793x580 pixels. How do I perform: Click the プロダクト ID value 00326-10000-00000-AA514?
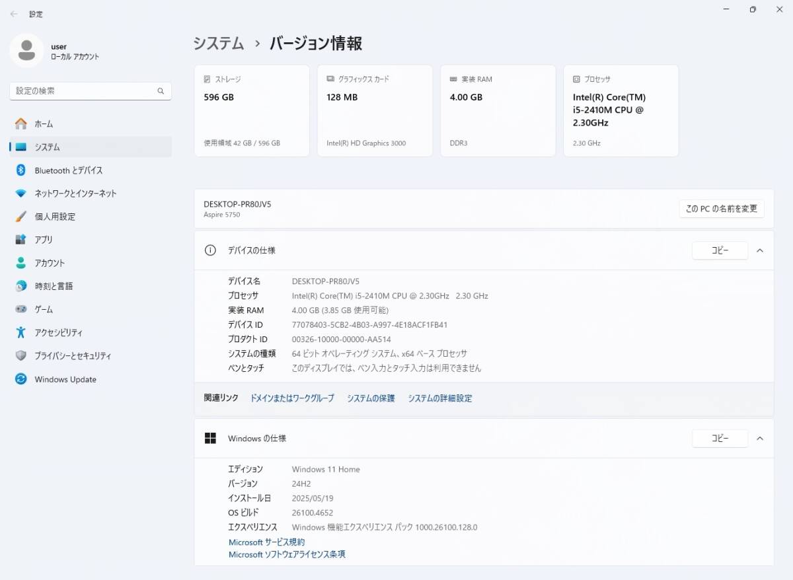pyautogui.click(x=342, y=340)
